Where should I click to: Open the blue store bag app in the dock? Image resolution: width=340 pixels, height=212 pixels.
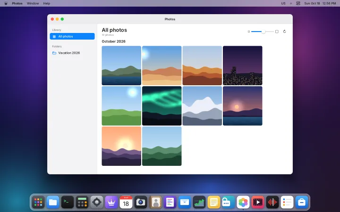[x=302, y=202]
